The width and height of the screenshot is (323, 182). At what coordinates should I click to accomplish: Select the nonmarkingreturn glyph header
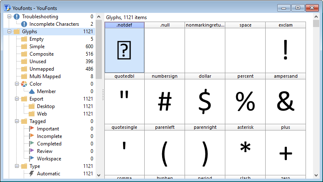tap(205, 25)
